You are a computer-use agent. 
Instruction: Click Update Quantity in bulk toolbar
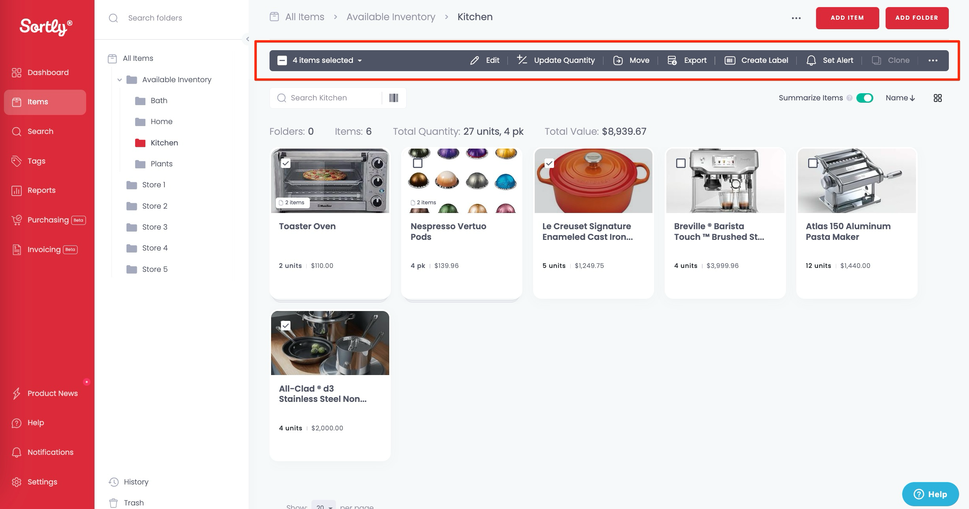[556, 60]
